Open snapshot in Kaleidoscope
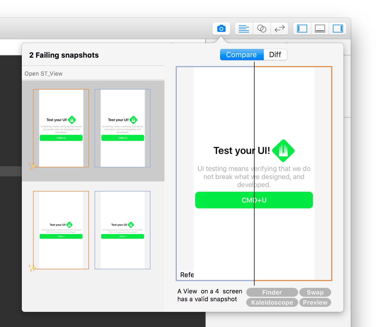 (x=272, y=302)
